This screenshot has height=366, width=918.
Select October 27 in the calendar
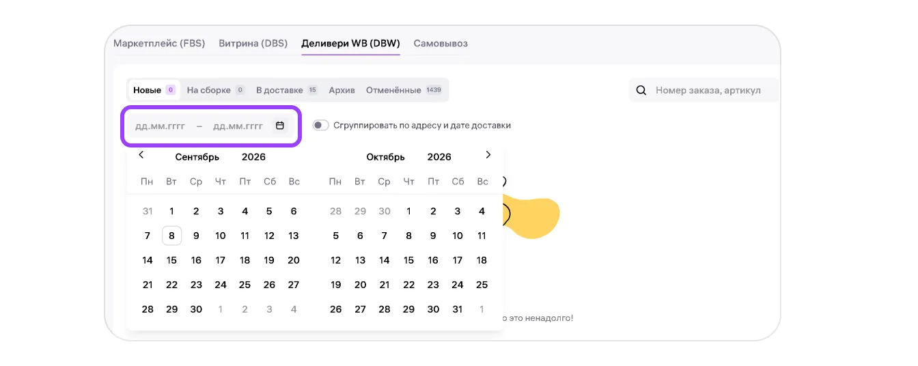tap(360, 309)
